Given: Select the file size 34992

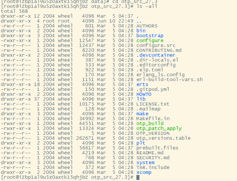Looking at the screenshot, I should (x=86, y=119).
